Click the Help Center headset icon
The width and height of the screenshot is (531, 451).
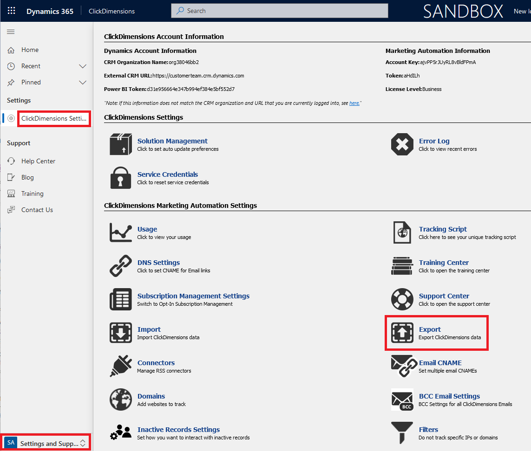coord(11,161)
